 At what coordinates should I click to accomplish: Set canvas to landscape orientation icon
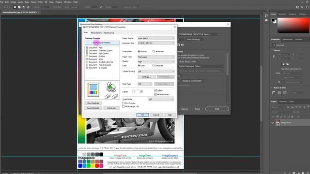tap(287, 64)
